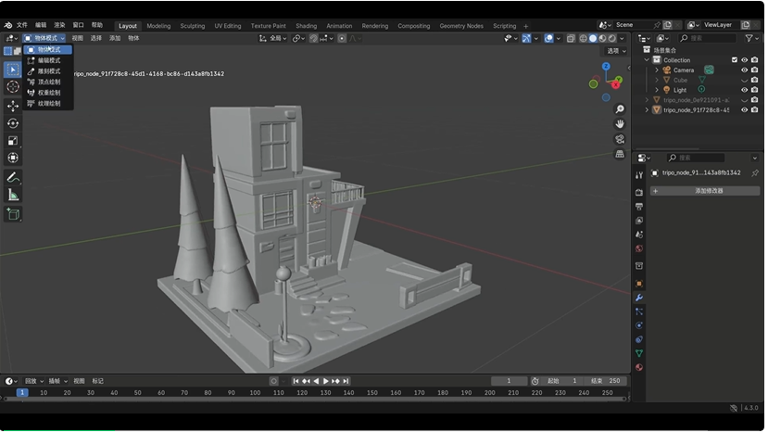Select the Scale tool
The image size is (768, 432).
coord(13,141)
